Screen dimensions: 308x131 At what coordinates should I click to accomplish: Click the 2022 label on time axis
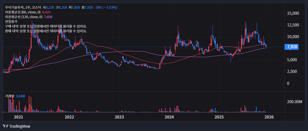pos(69,117)
